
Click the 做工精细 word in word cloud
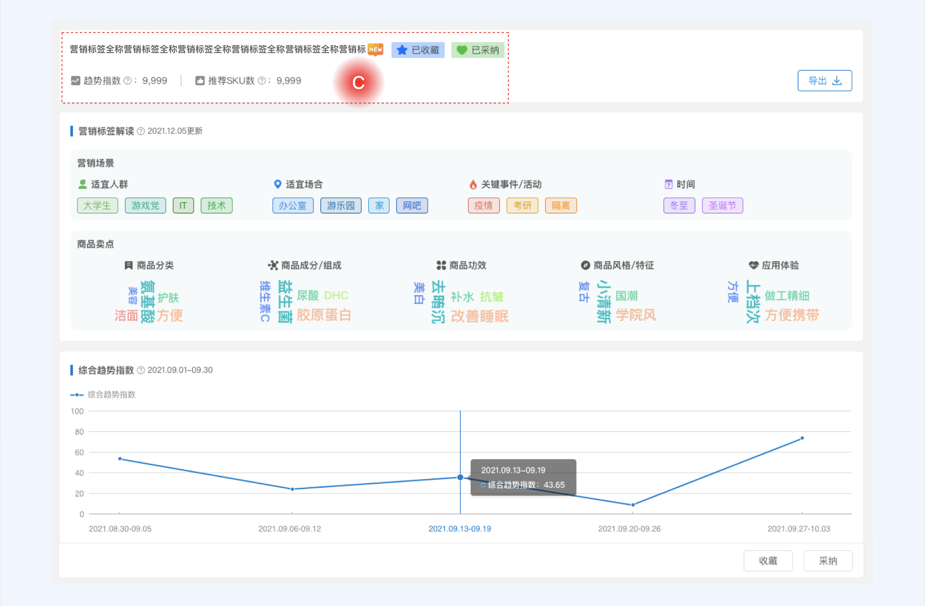[x=787, y=296]
